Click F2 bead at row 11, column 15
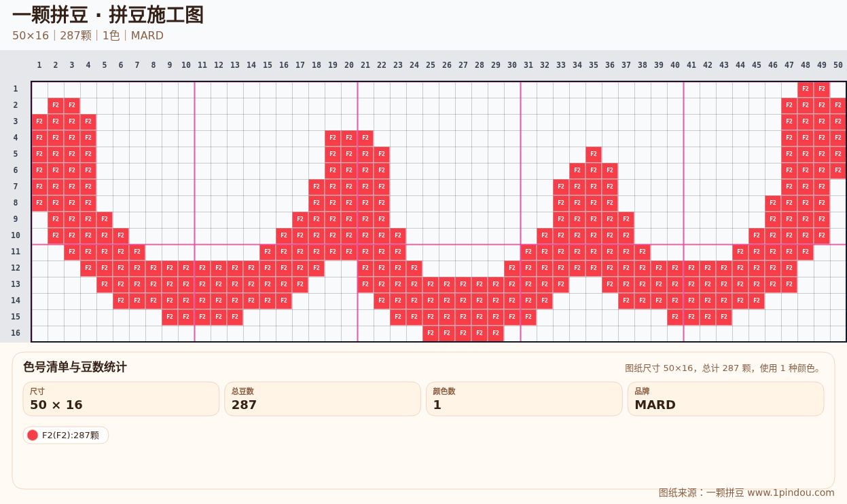This screenshot has height=504, width=847. 268,252
